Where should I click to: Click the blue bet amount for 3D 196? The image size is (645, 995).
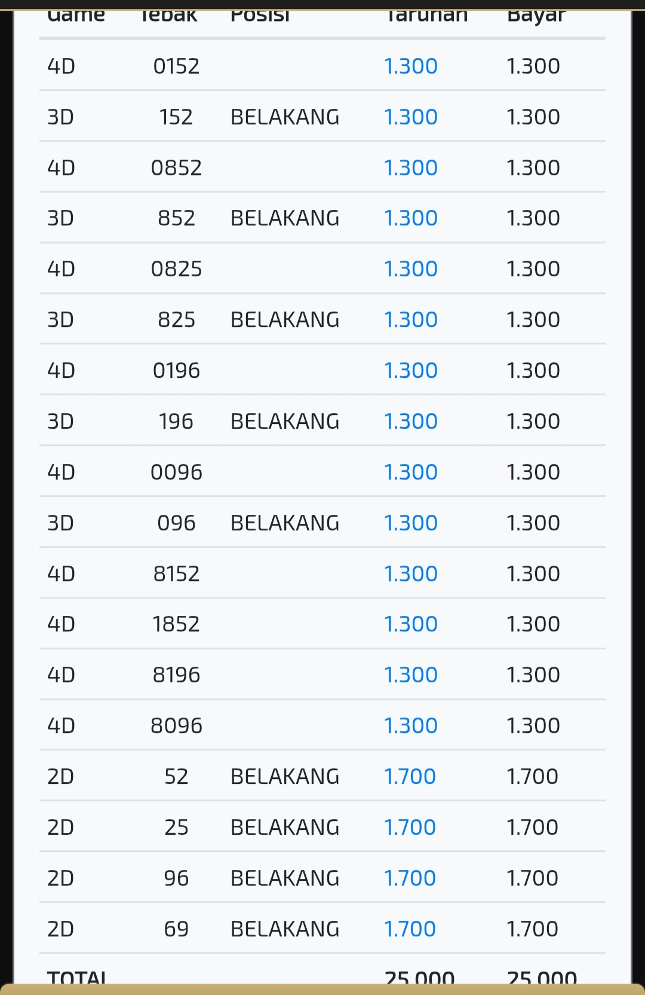[411, 422]
